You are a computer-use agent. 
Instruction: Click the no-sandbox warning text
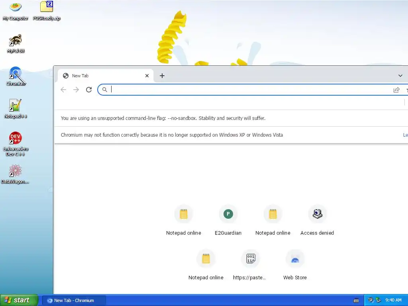(x=163, y=118)
